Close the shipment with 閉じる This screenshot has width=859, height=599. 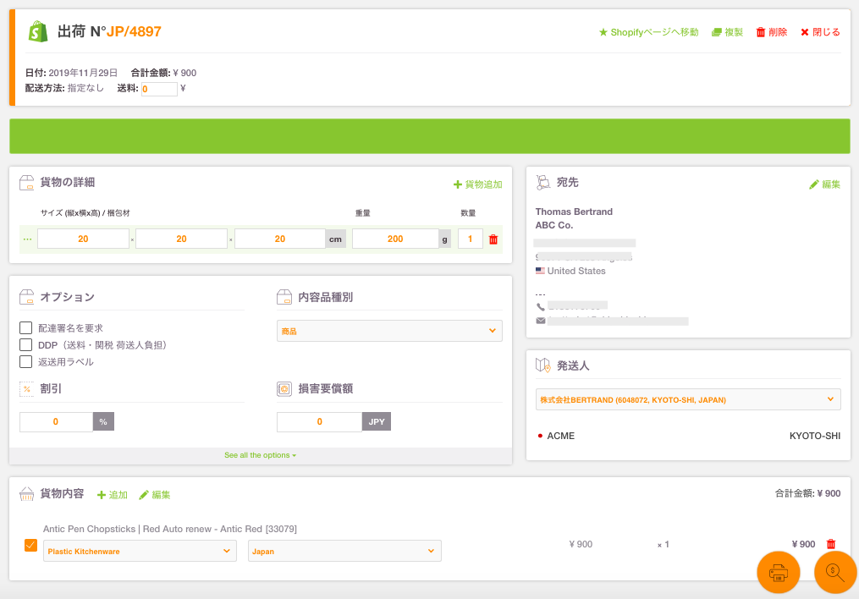click(820, 32)
